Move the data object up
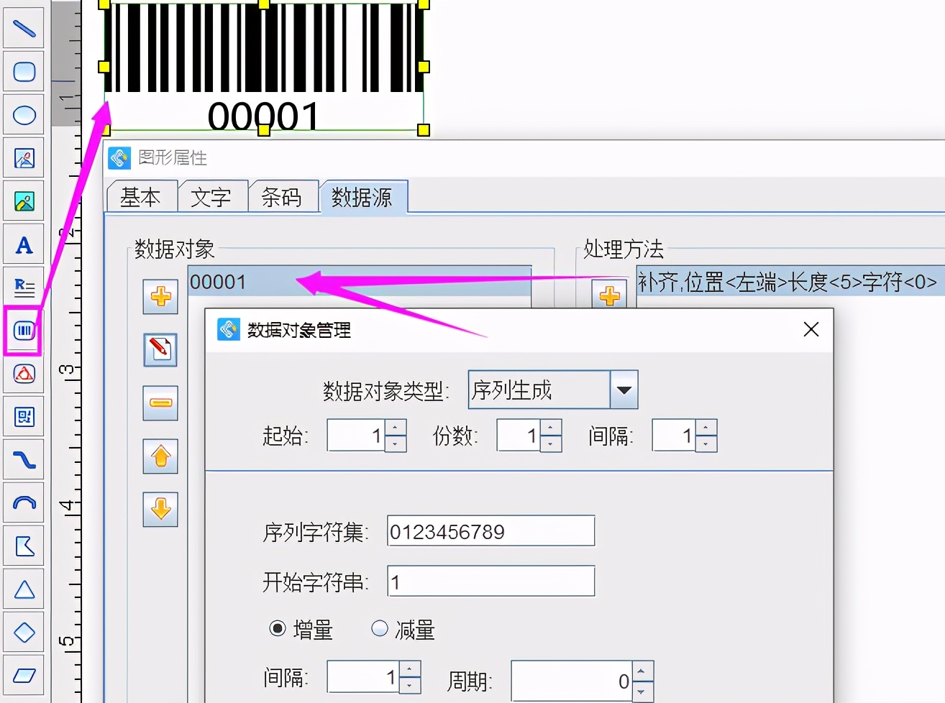The image size is (945, 703). click(160, 456)
